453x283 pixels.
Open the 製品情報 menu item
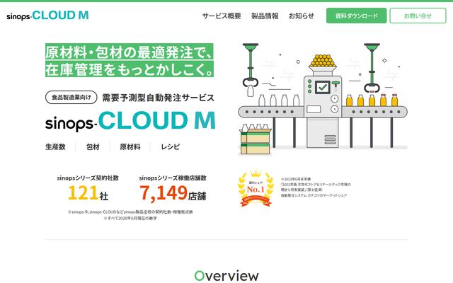[x=265, y=16]
